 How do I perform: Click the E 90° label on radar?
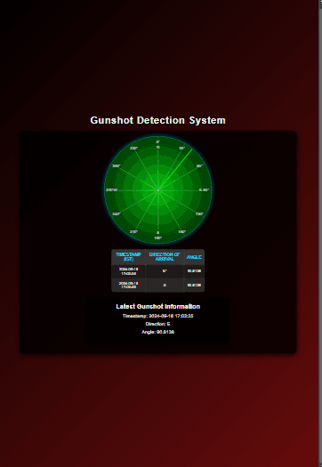pos(205,190)
